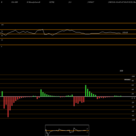Click the 70 level label on RSI panel
136x136 pixels.
point(2,31)
